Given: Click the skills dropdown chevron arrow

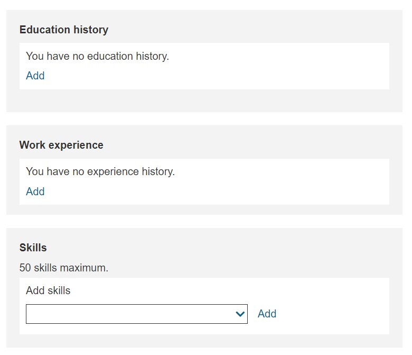Looking at the screenshot, I should pos(240,314).
